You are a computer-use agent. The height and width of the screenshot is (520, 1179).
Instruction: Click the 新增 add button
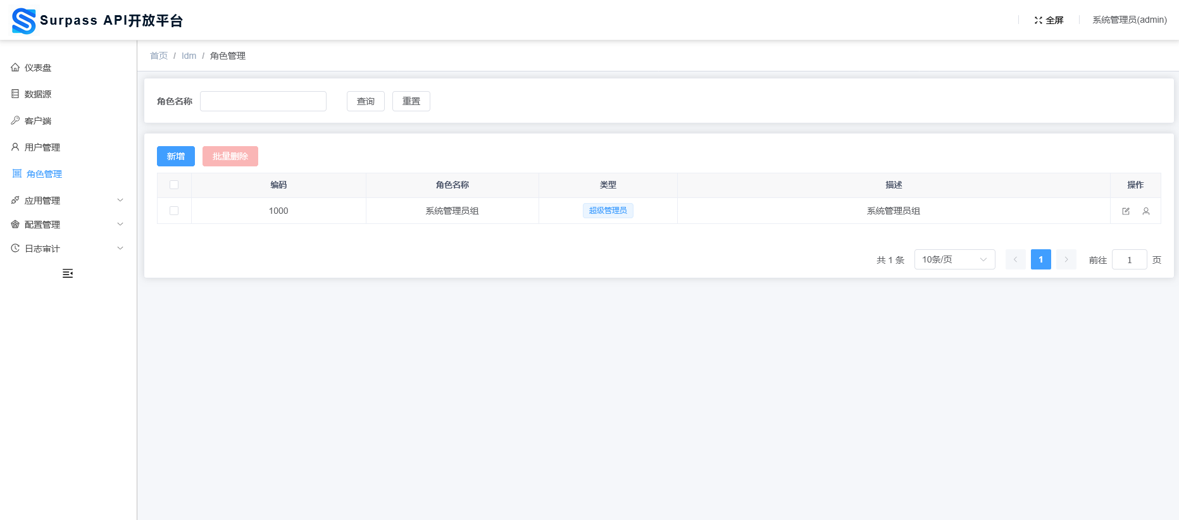pyautogui.click(x=176, y=156)
